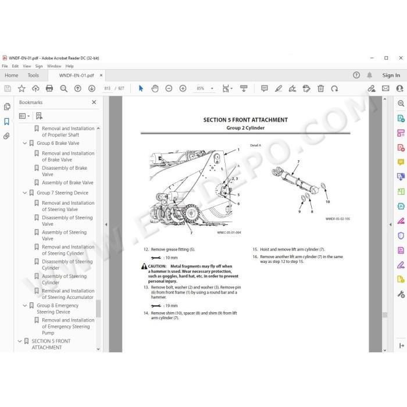Screen dimensions: 407x407
Task: Go to the previous page arrow
Action: pyautogui.click(x=77, y=88)
